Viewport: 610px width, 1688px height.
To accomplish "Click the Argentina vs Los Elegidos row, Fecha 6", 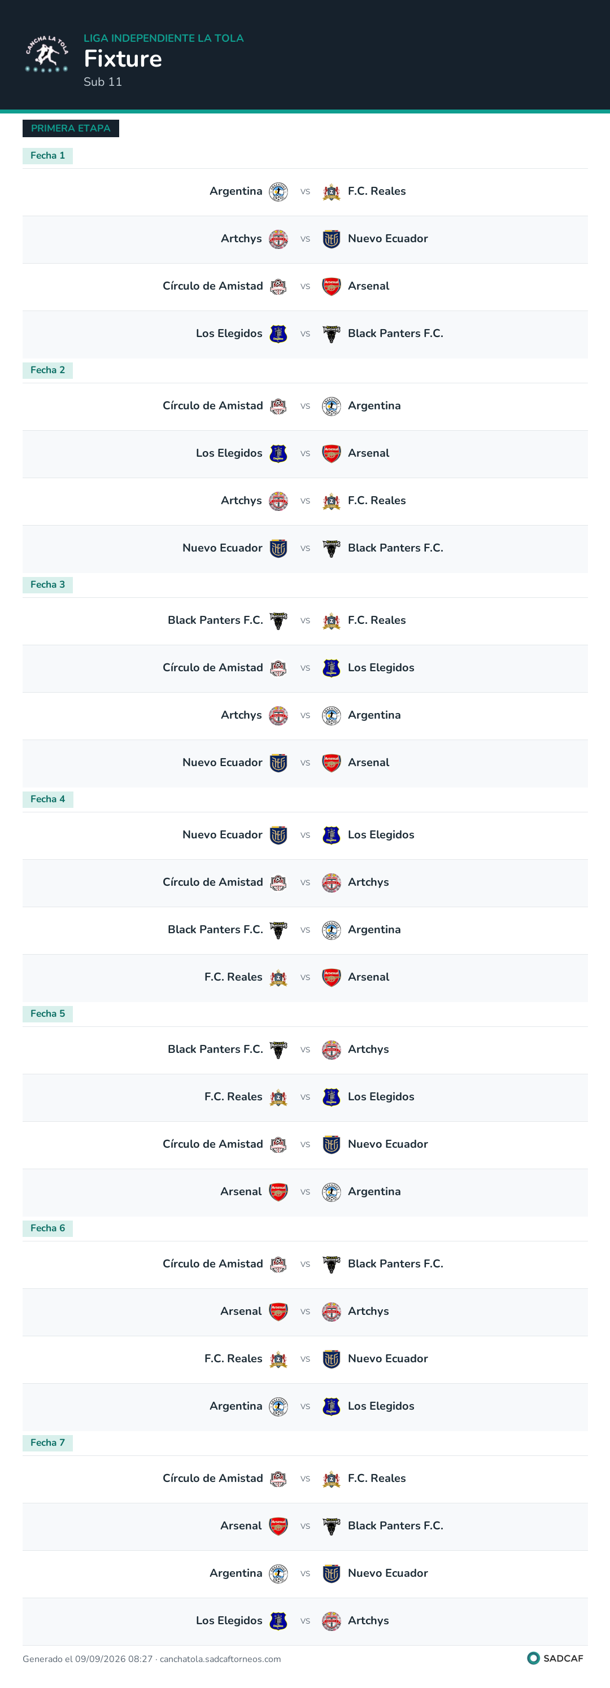I will pyautogui.click(x=305, y=1406).
